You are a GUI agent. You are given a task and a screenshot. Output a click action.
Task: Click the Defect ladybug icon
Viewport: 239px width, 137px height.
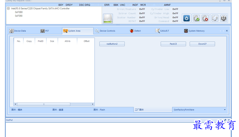click(132, 31)
